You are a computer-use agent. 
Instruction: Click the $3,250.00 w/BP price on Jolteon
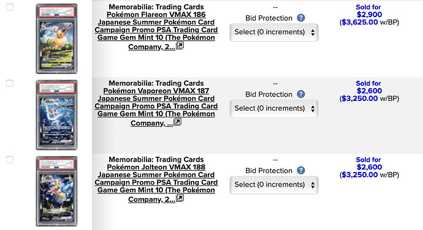tap(370, 175)
